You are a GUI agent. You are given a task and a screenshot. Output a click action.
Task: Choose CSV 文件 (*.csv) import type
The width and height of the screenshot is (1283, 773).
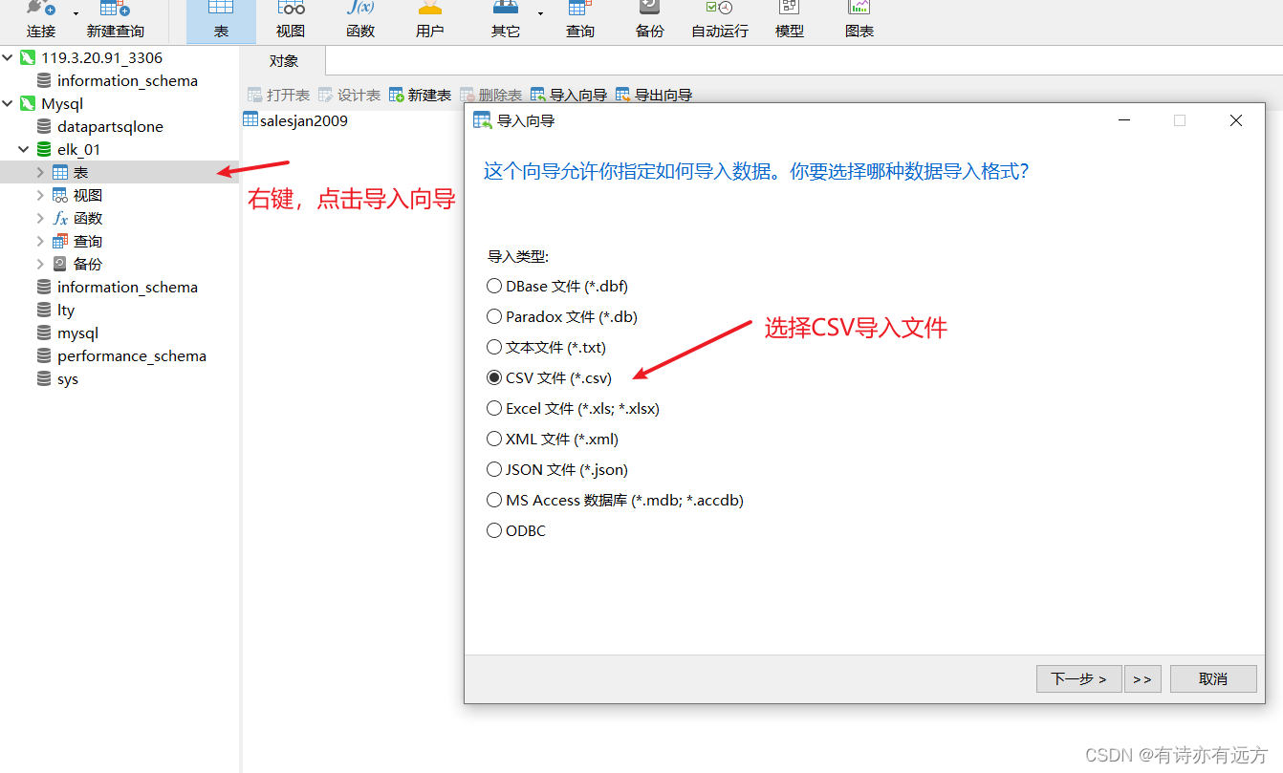coord(549,377)
